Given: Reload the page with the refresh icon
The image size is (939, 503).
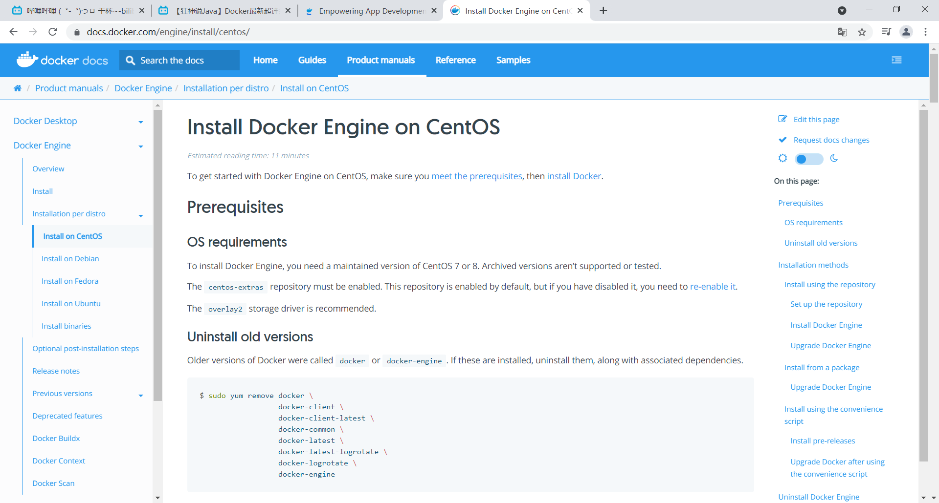Looking at the screenshot, I should coord(53,32).
